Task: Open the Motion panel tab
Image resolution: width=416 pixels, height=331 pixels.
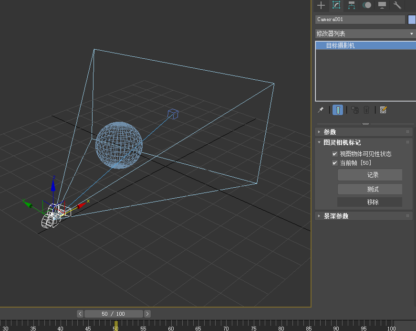Action: [367, 5]
